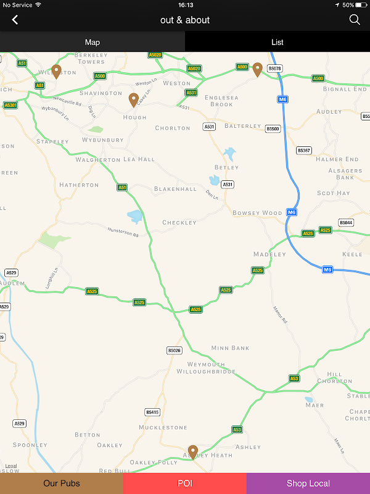370x494 pixels.
Task: Tap the location arrow in status bar
Action: click(337, 5)
